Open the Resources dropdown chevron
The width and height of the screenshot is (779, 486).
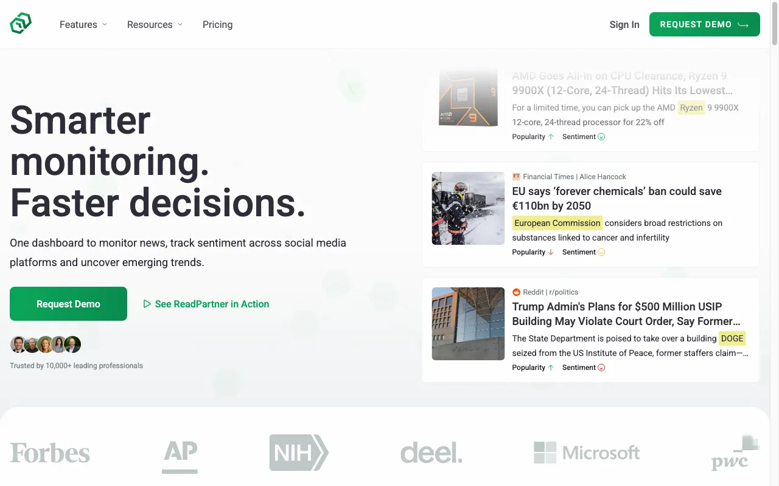pos(180,25)
